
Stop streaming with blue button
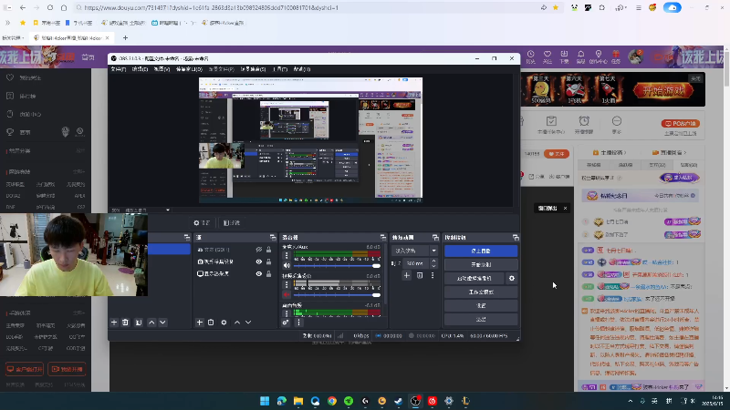[481, 251]
